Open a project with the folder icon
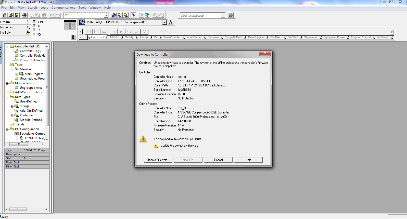The image size is (407, 219). (x=11, y=15)
